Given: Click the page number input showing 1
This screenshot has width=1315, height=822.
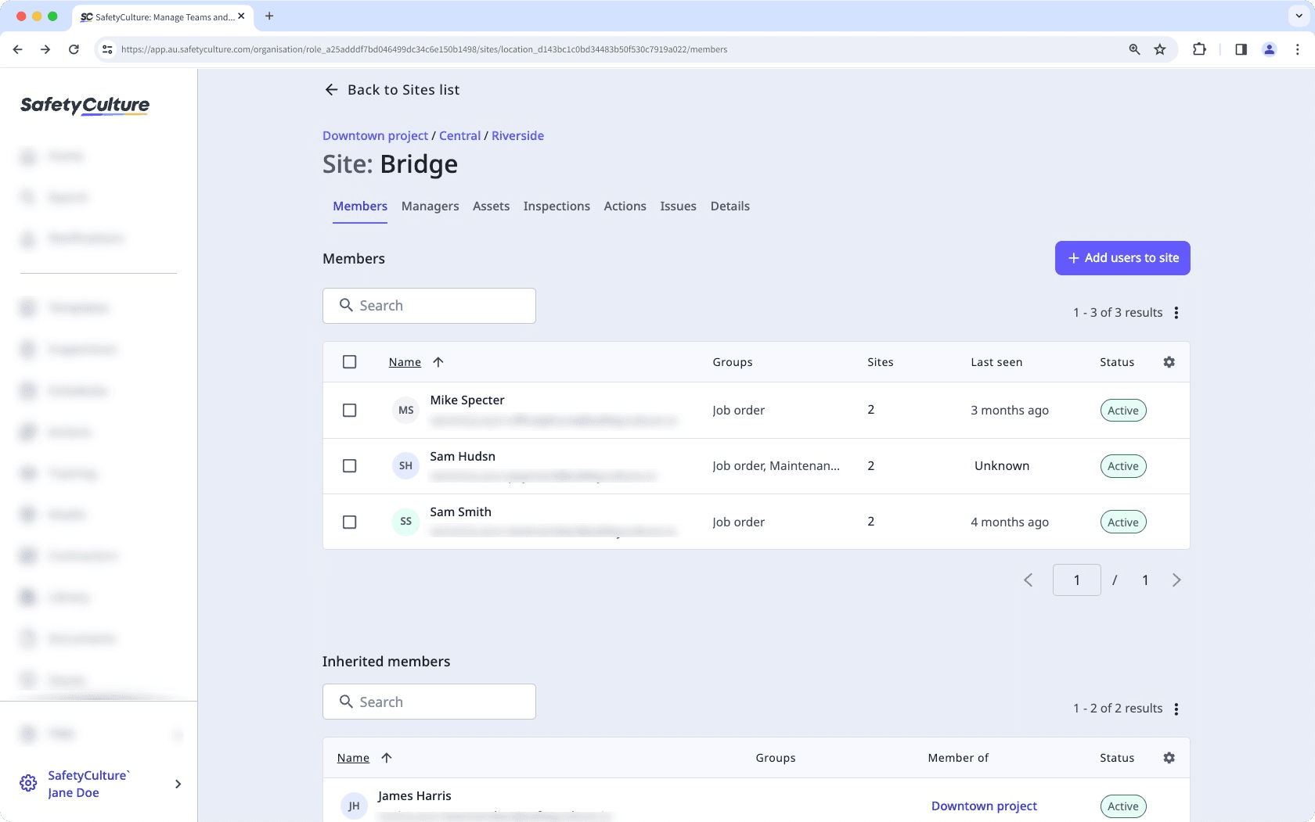Looking at the screenshot, I should click(1076, 580).
